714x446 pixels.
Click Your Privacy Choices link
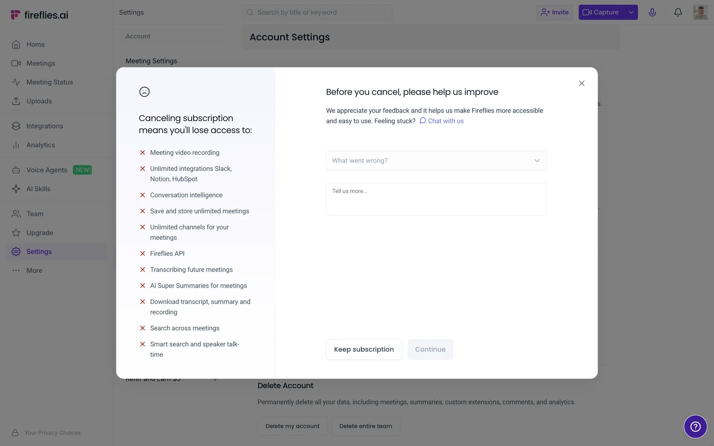52,433
